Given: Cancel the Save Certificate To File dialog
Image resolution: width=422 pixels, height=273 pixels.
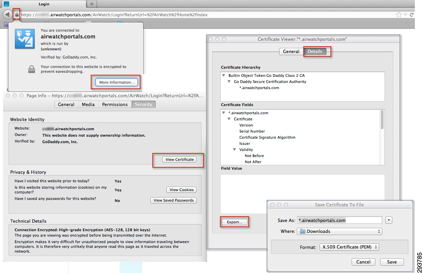Looking at the screenshot, I should coord(364,262).
